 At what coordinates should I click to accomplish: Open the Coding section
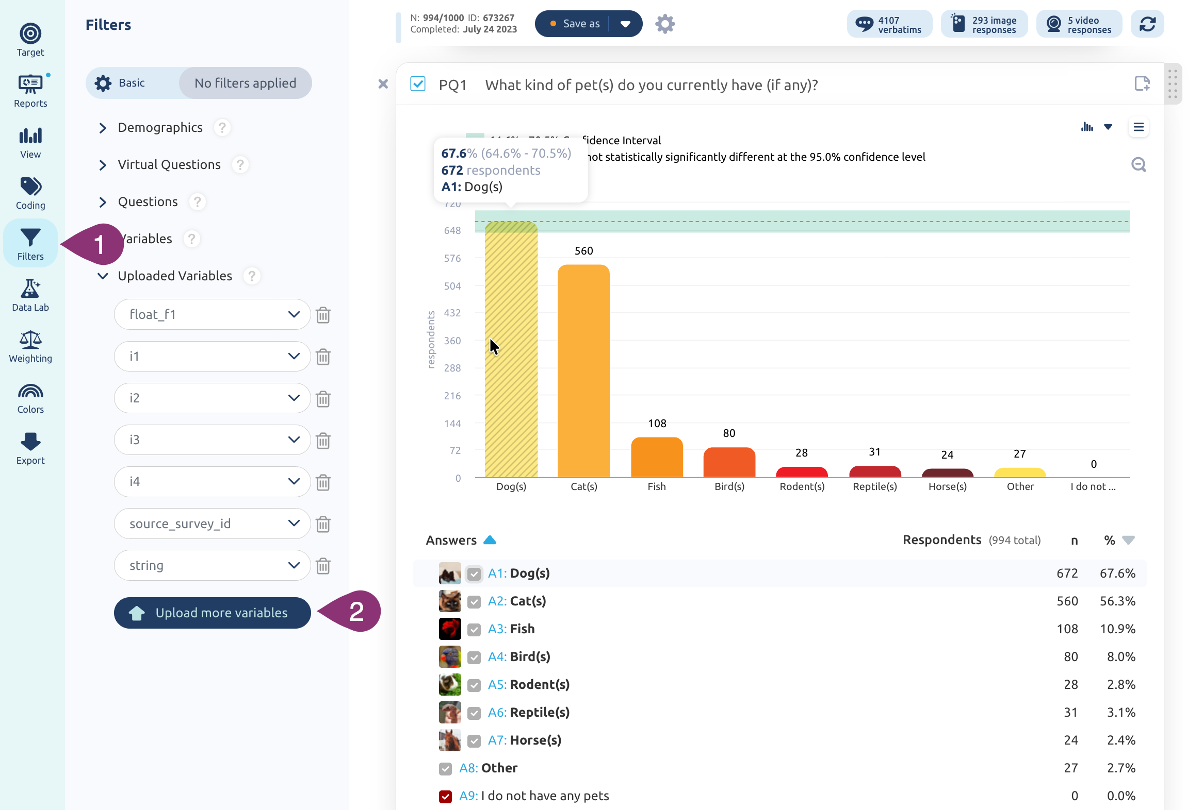pyautogui.click(x=30, y=193)
